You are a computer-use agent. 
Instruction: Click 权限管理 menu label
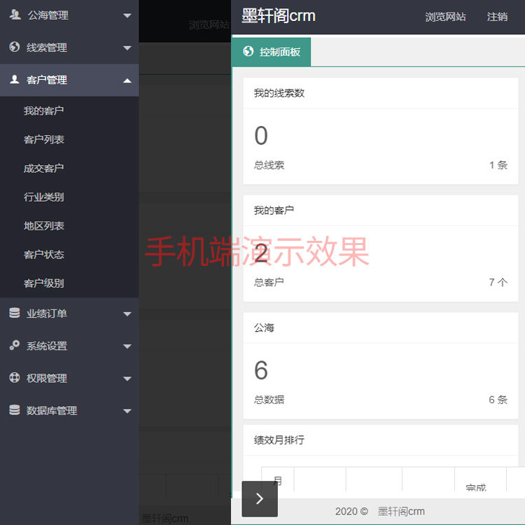click(47, 378)
